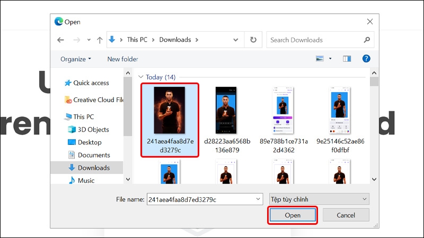Click the Forward arrow in the navigation bar
The width and height of the screenshot is (424, 238).
(77, 40)
